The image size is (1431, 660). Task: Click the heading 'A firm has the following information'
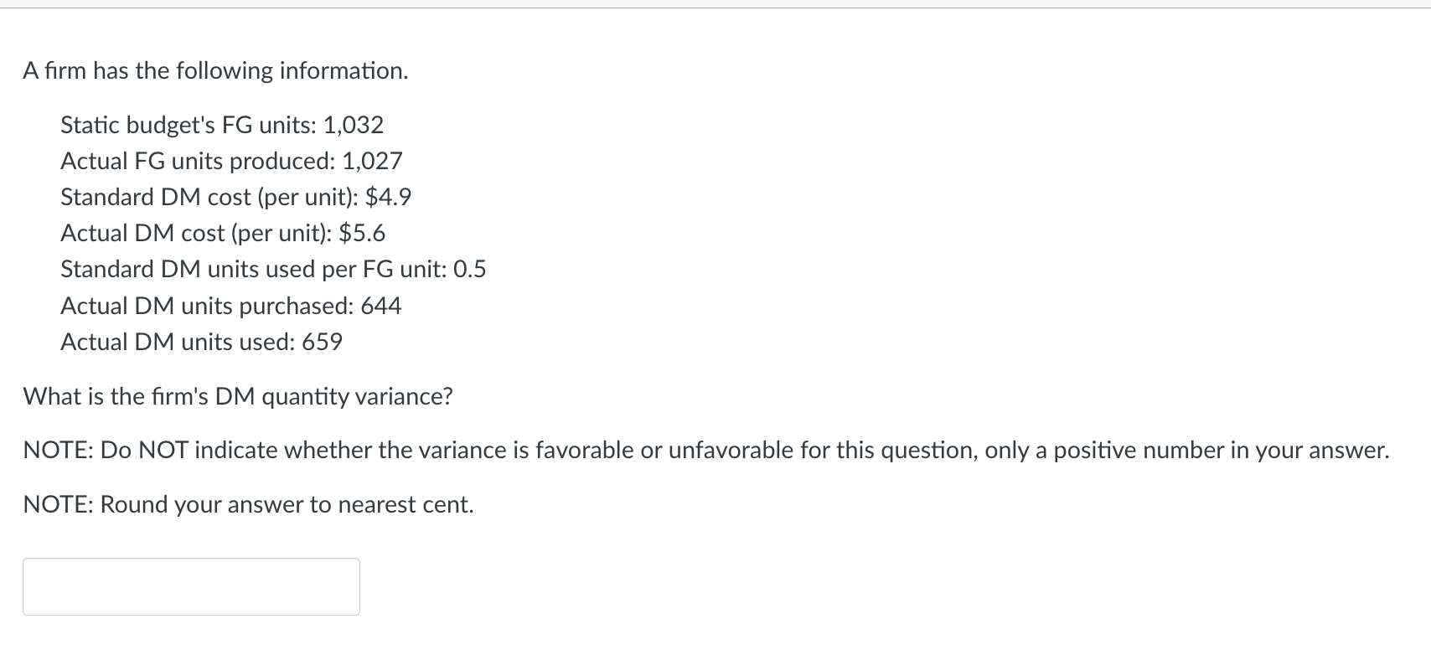tap(215, 70)
